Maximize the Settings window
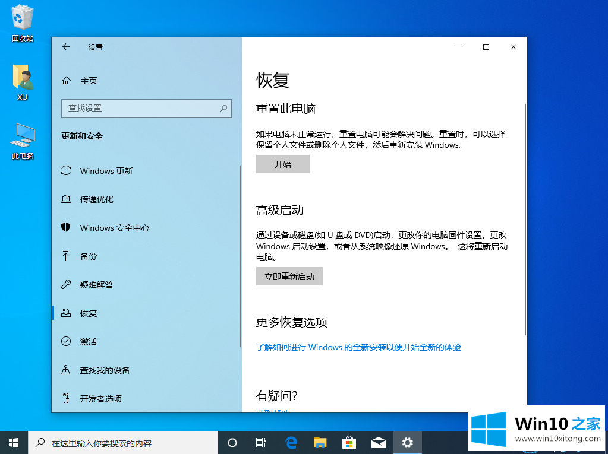The width and height of the screenshot is (608, 454). click(x=486, y=47)
